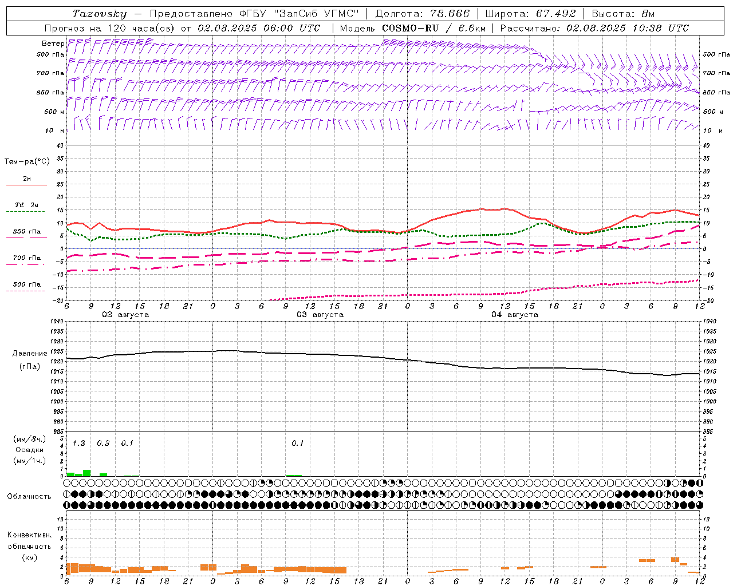Click the "Осадки" precipitation label
The height and width of the screenshot is (586, 733).
(29, 450)
